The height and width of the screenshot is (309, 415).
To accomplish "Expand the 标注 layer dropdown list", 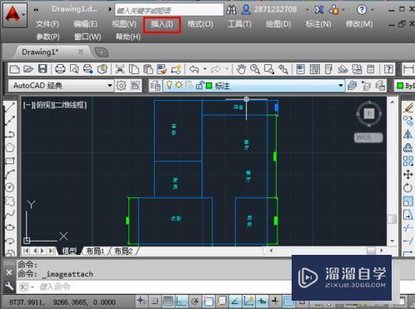I will pos(341,86).
